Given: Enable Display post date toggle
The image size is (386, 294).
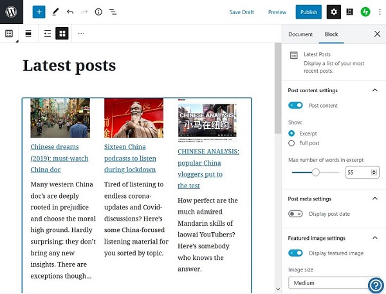Looking at the screenshot, I should pyautogui.click(x=295, y=214).
